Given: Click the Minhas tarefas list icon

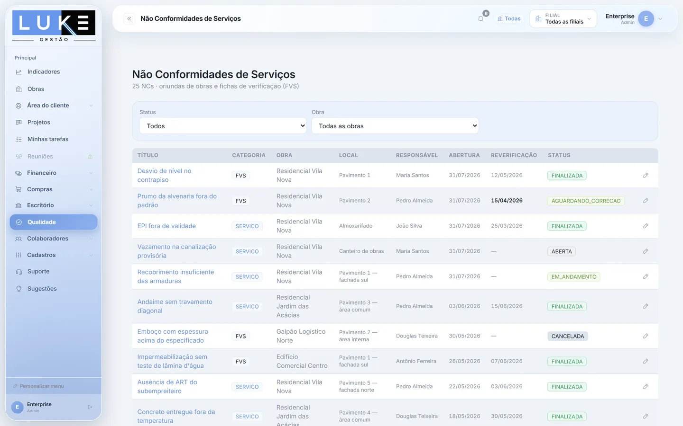Looking at the screenshot, I should pos(19,139).
